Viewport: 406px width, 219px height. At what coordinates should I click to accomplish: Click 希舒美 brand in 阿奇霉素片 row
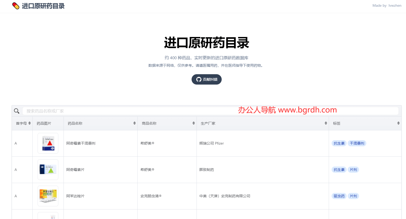click(x=147, y=170)
